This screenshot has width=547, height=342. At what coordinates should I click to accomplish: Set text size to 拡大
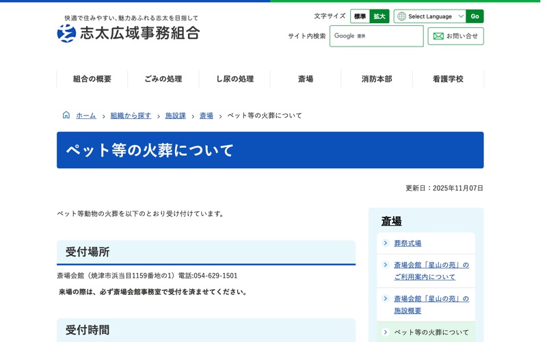pyautogui.click(x=379, y=16)
